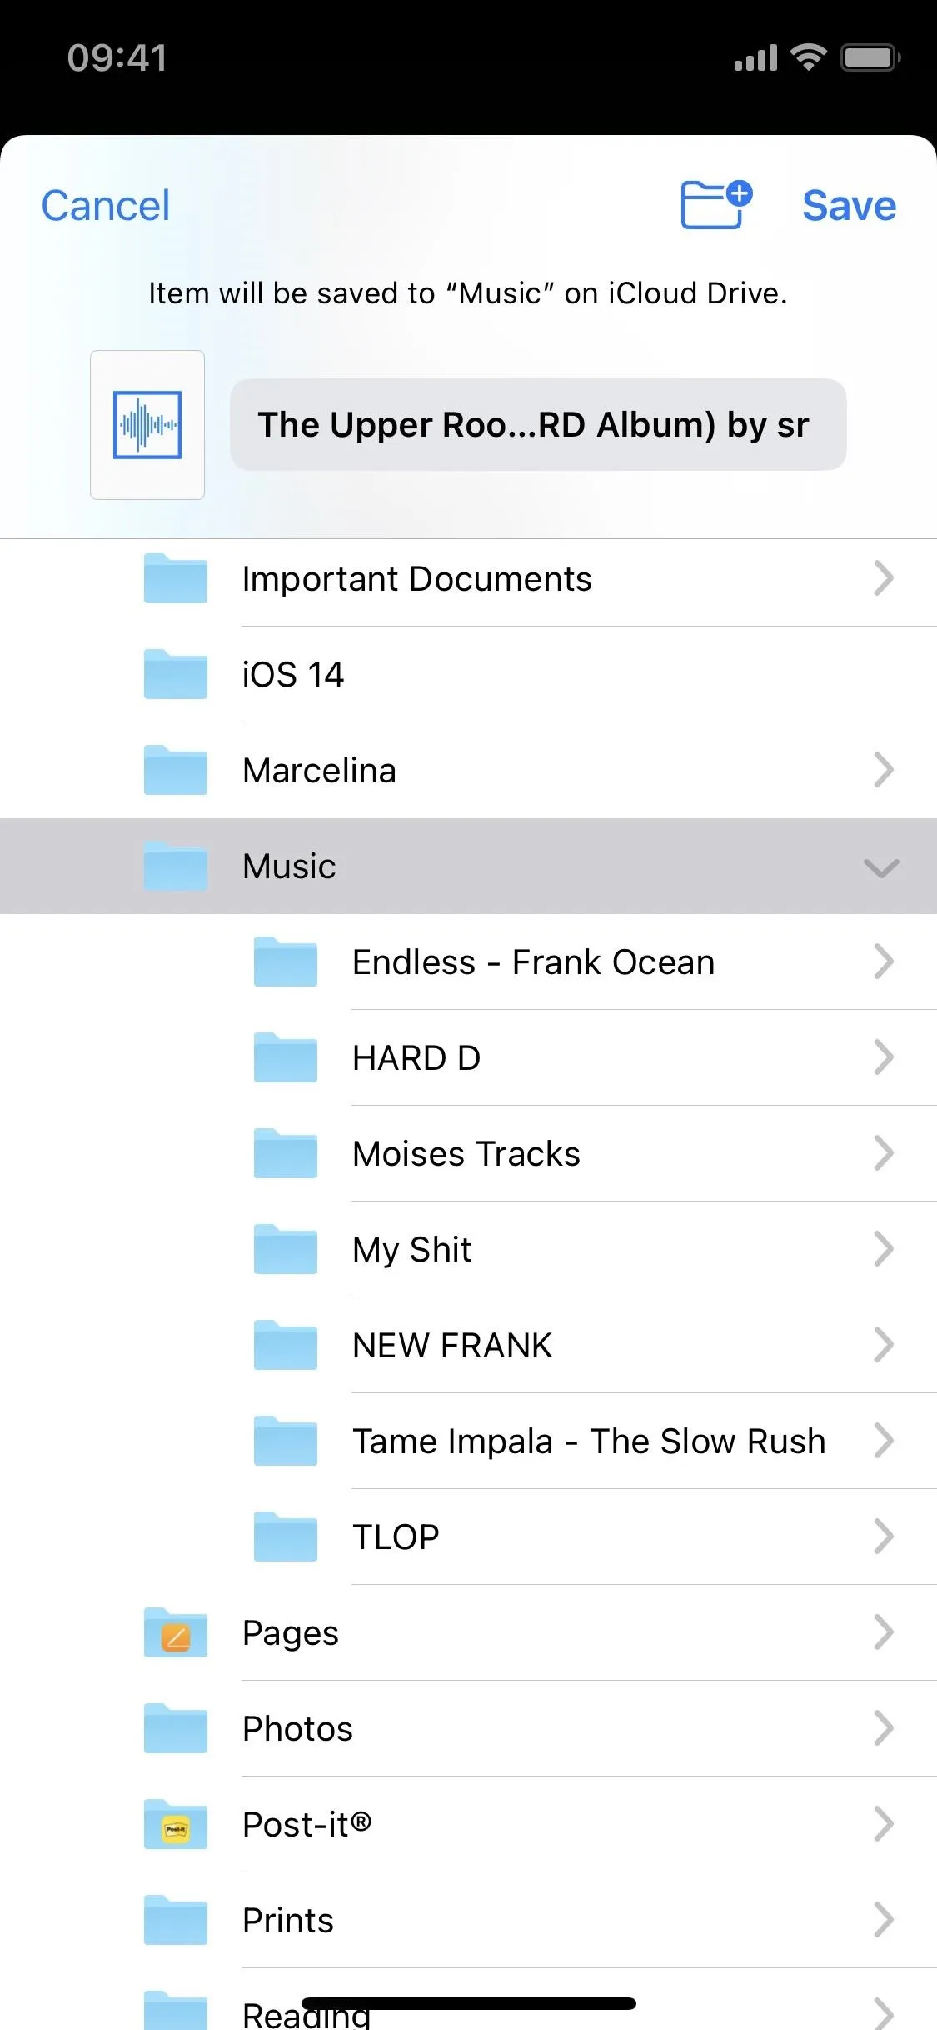Screen dimensions: 937x2030
Task: Select the Pages app folder icon
Action: [176, 1632]
